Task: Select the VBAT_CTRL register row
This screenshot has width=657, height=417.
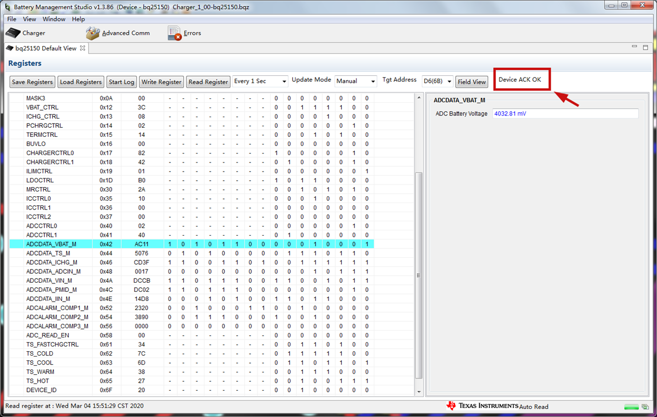Action: tap(191, 107)
